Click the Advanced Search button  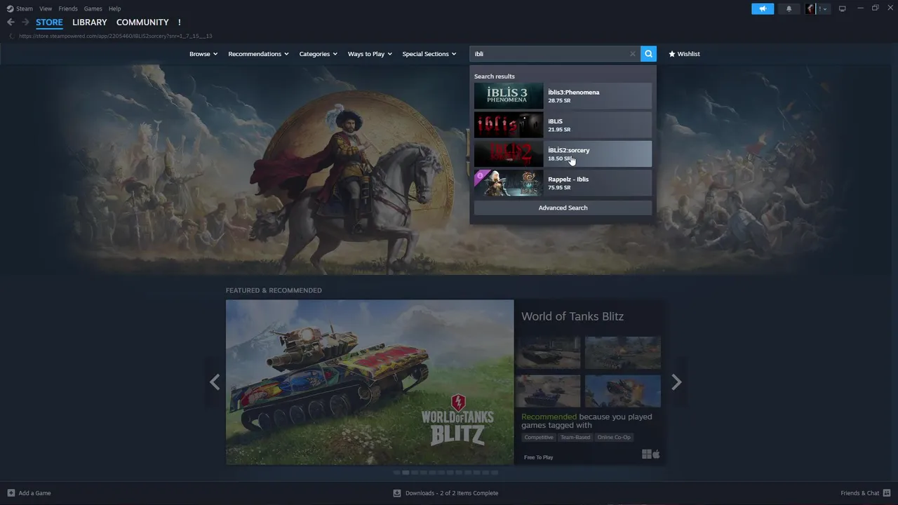click(563, 208)
